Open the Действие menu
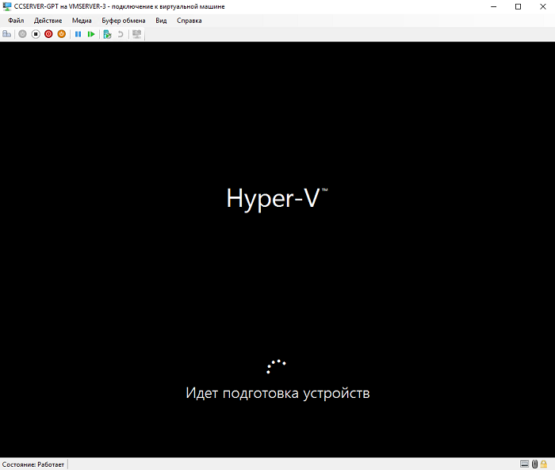Viewport: 555px width, 470px height. (x=48, y=21)
